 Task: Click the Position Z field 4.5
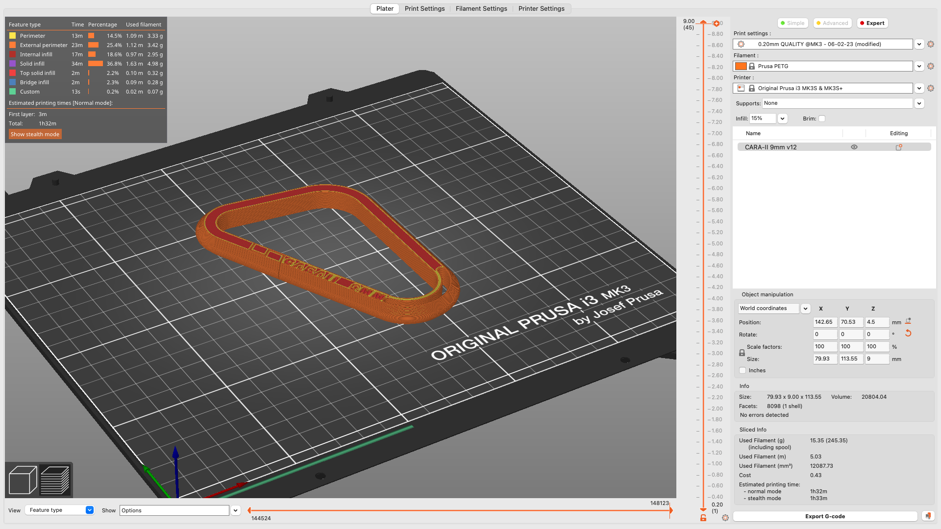click(877, 322)
